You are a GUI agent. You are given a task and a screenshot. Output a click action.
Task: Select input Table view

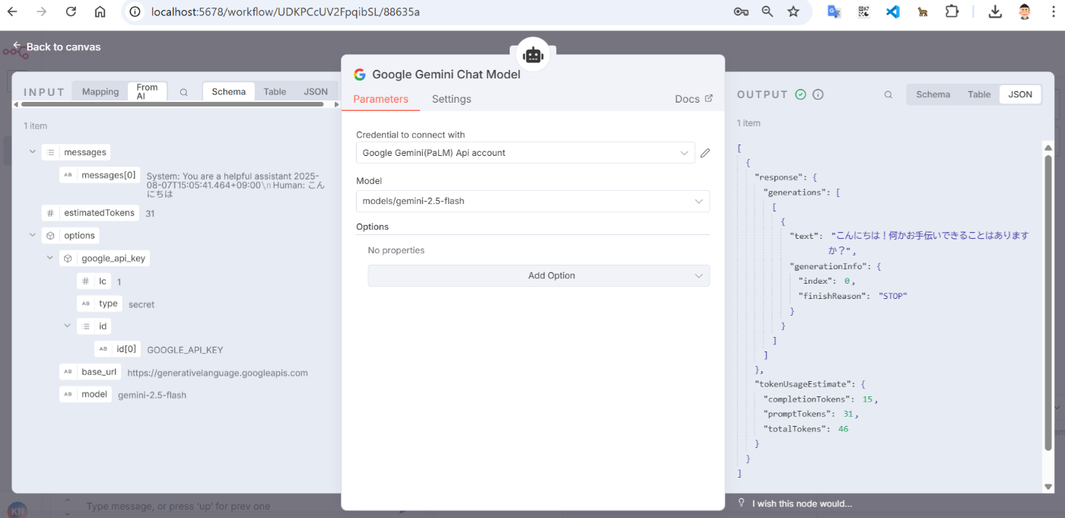click(x=275, y=92)
